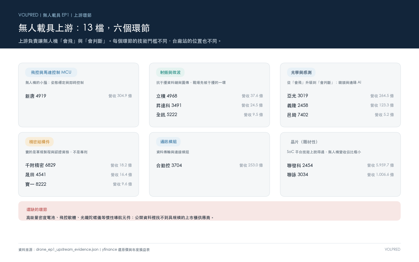This screenshot has width=419, height=262.
Task: Click revenue value 營收 37.6 億
Action: point(252,96)
